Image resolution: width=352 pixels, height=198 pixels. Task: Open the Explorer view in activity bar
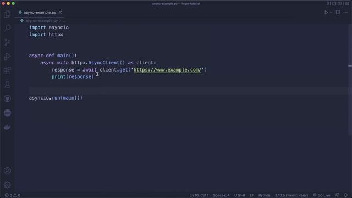click(7, 14)
